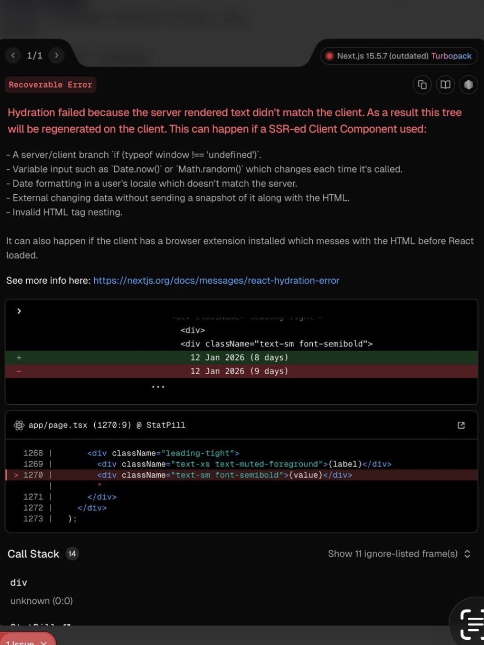
Task: Click the Next.js 15.5.7 (outdated) badge
Action: tap(382, 56)
